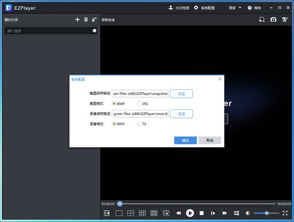Select the four-window split layout icon
Viewport: 294px width, 222px height.
[130, 213]
